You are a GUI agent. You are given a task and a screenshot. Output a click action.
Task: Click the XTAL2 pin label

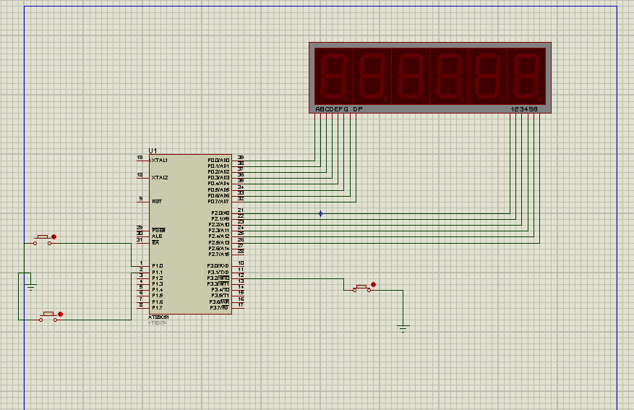[x=160, y=177]
